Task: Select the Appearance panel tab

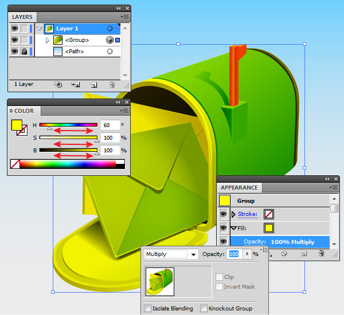Action: click(x=239, y=187)
